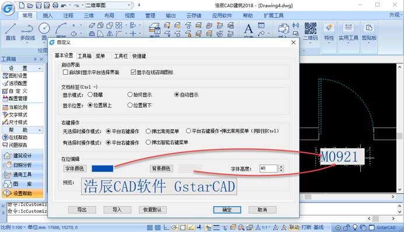This screenshot has height=232, width=404.
Task: Uncheck 显示在线咨询图标 checkbox
Action: pos(133,72)
